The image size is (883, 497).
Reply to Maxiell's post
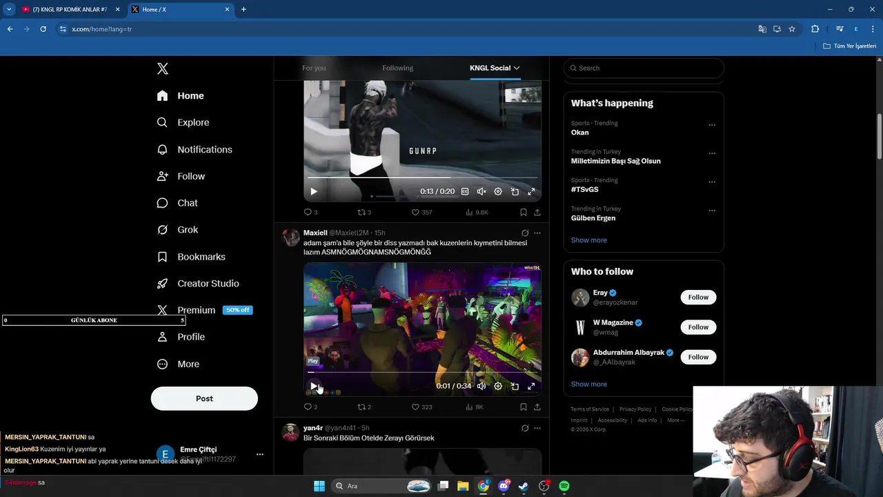[x=311, y=407]
